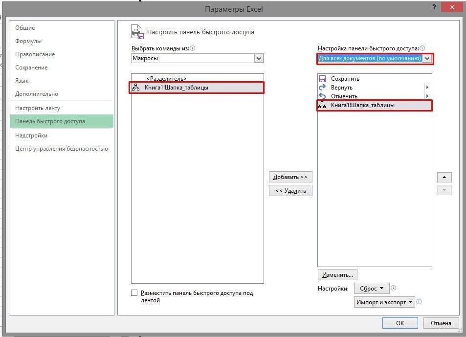This screenshot has width=466, height=337.
Task: Open Для всех документов dropdown
Action: click(x=427, y=58)
